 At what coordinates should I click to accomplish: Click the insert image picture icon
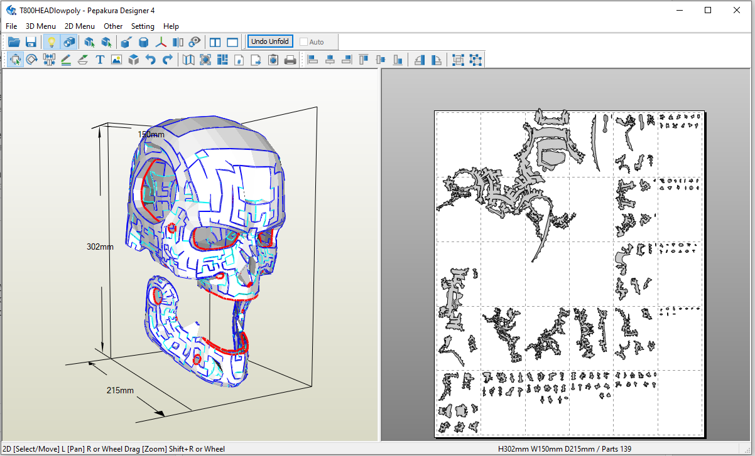(116, 60)
